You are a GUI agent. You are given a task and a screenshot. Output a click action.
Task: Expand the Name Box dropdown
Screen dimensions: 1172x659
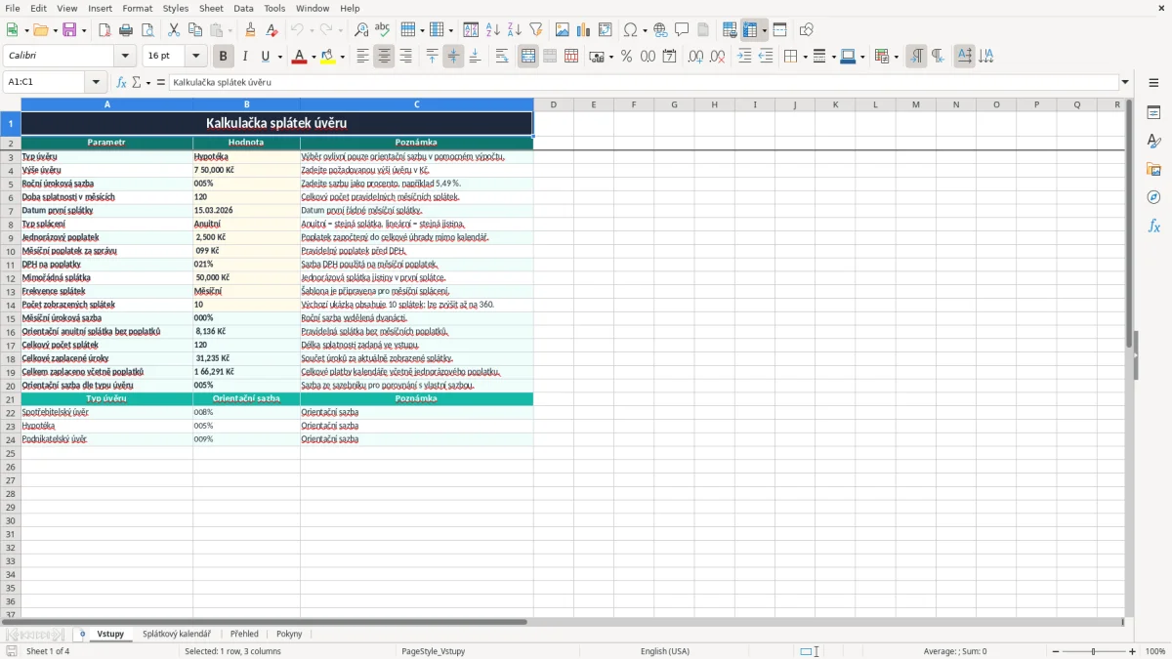pos(96,82)
